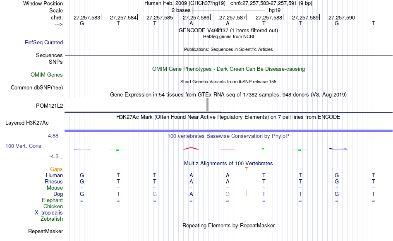
Task: Click the Elephant species label
Action: coord(53,200)
